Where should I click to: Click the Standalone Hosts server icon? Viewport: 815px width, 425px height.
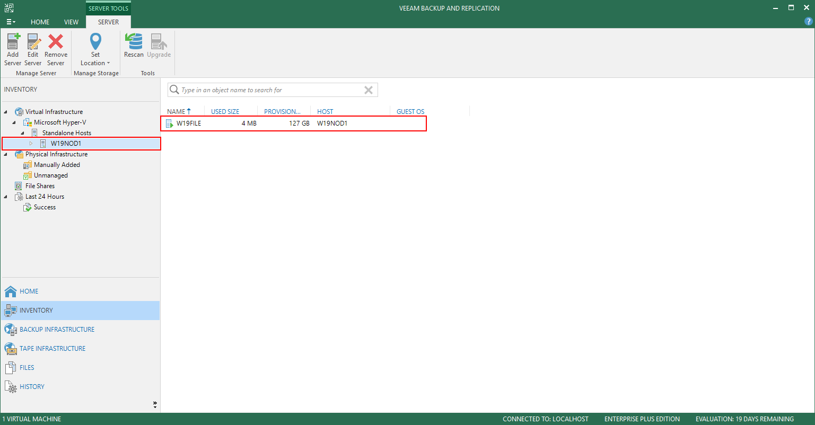coord(35,133)
